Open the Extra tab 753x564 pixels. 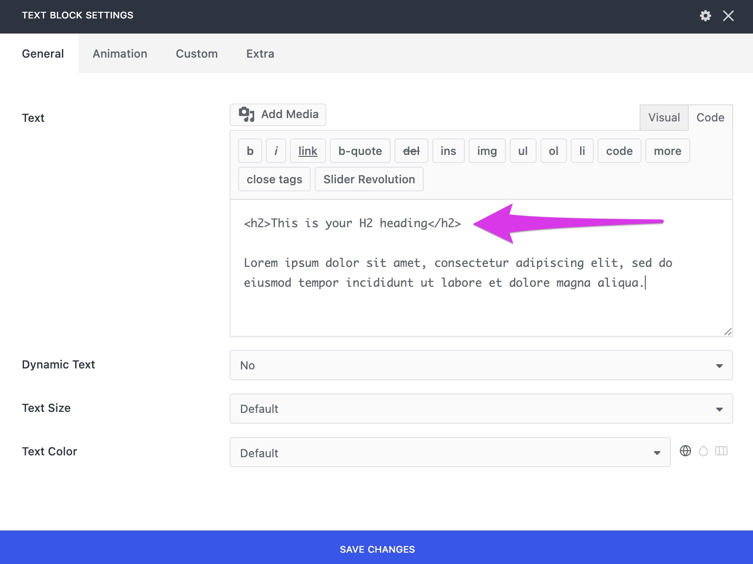(260, 53)
